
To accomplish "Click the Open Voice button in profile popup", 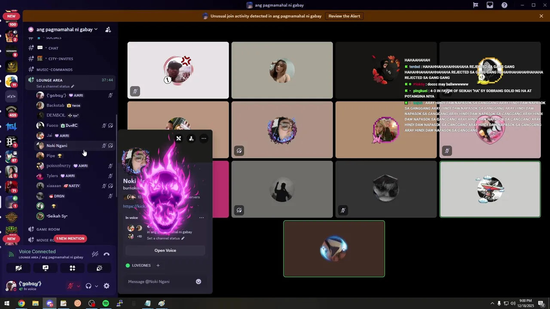I will [165, 250].
